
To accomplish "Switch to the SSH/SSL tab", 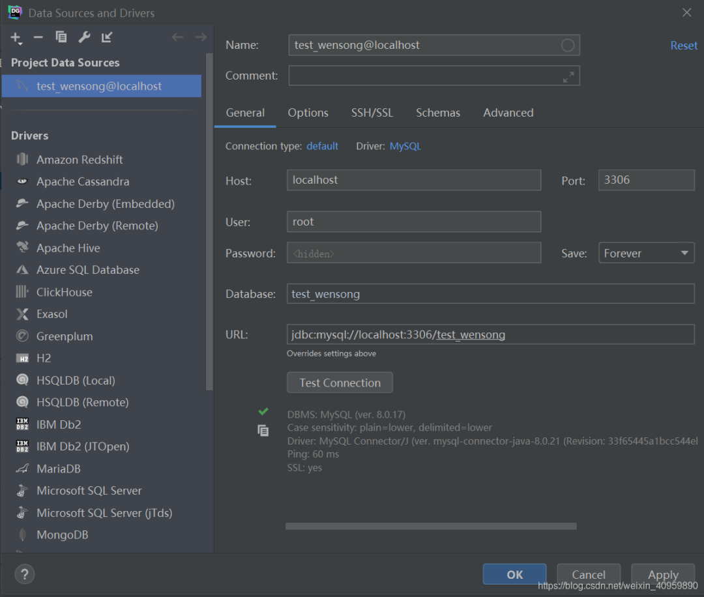I will pyautogui.click(x=372, y=113).
